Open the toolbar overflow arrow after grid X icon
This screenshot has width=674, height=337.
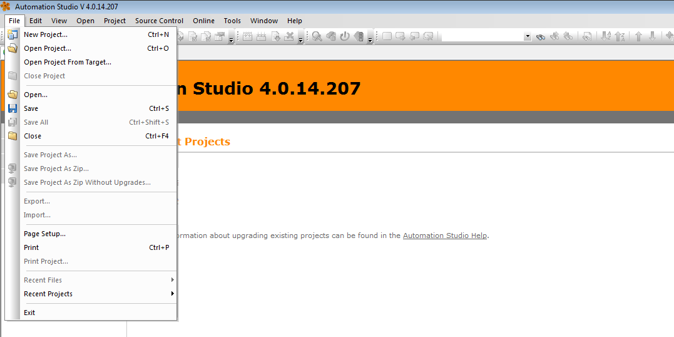point(301,39)
